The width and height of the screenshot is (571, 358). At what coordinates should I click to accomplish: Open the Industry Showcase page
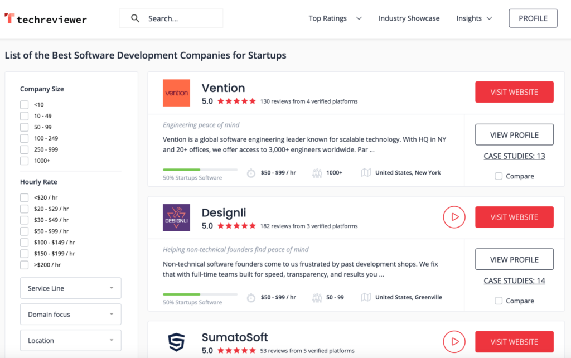pos(409,18)
